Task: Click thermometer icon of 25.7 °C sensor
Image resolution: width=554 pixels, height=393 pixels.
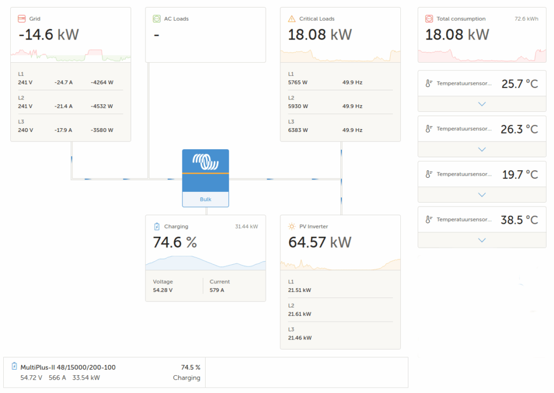Action: click(x=429, y=84)
